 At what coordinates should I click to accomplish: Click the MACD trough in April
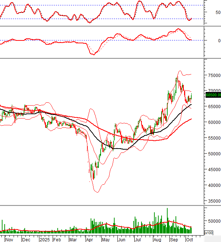click(93, 54)
